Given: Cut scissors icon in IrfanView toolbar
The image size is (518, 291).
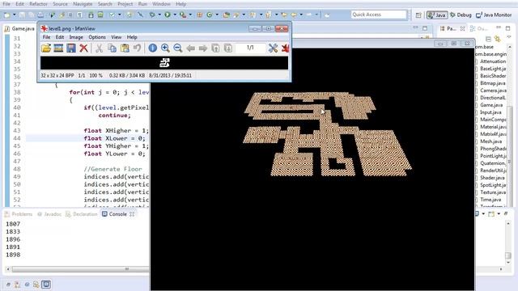Looking at the screenshot, I should (x=99, y=48).
